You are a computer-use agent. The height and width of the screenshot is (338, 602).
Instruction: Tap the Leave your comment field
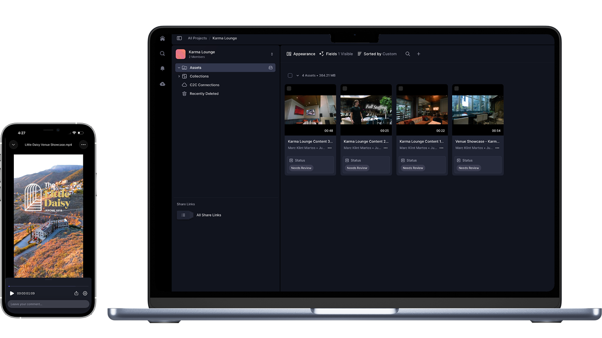[49, 304]
